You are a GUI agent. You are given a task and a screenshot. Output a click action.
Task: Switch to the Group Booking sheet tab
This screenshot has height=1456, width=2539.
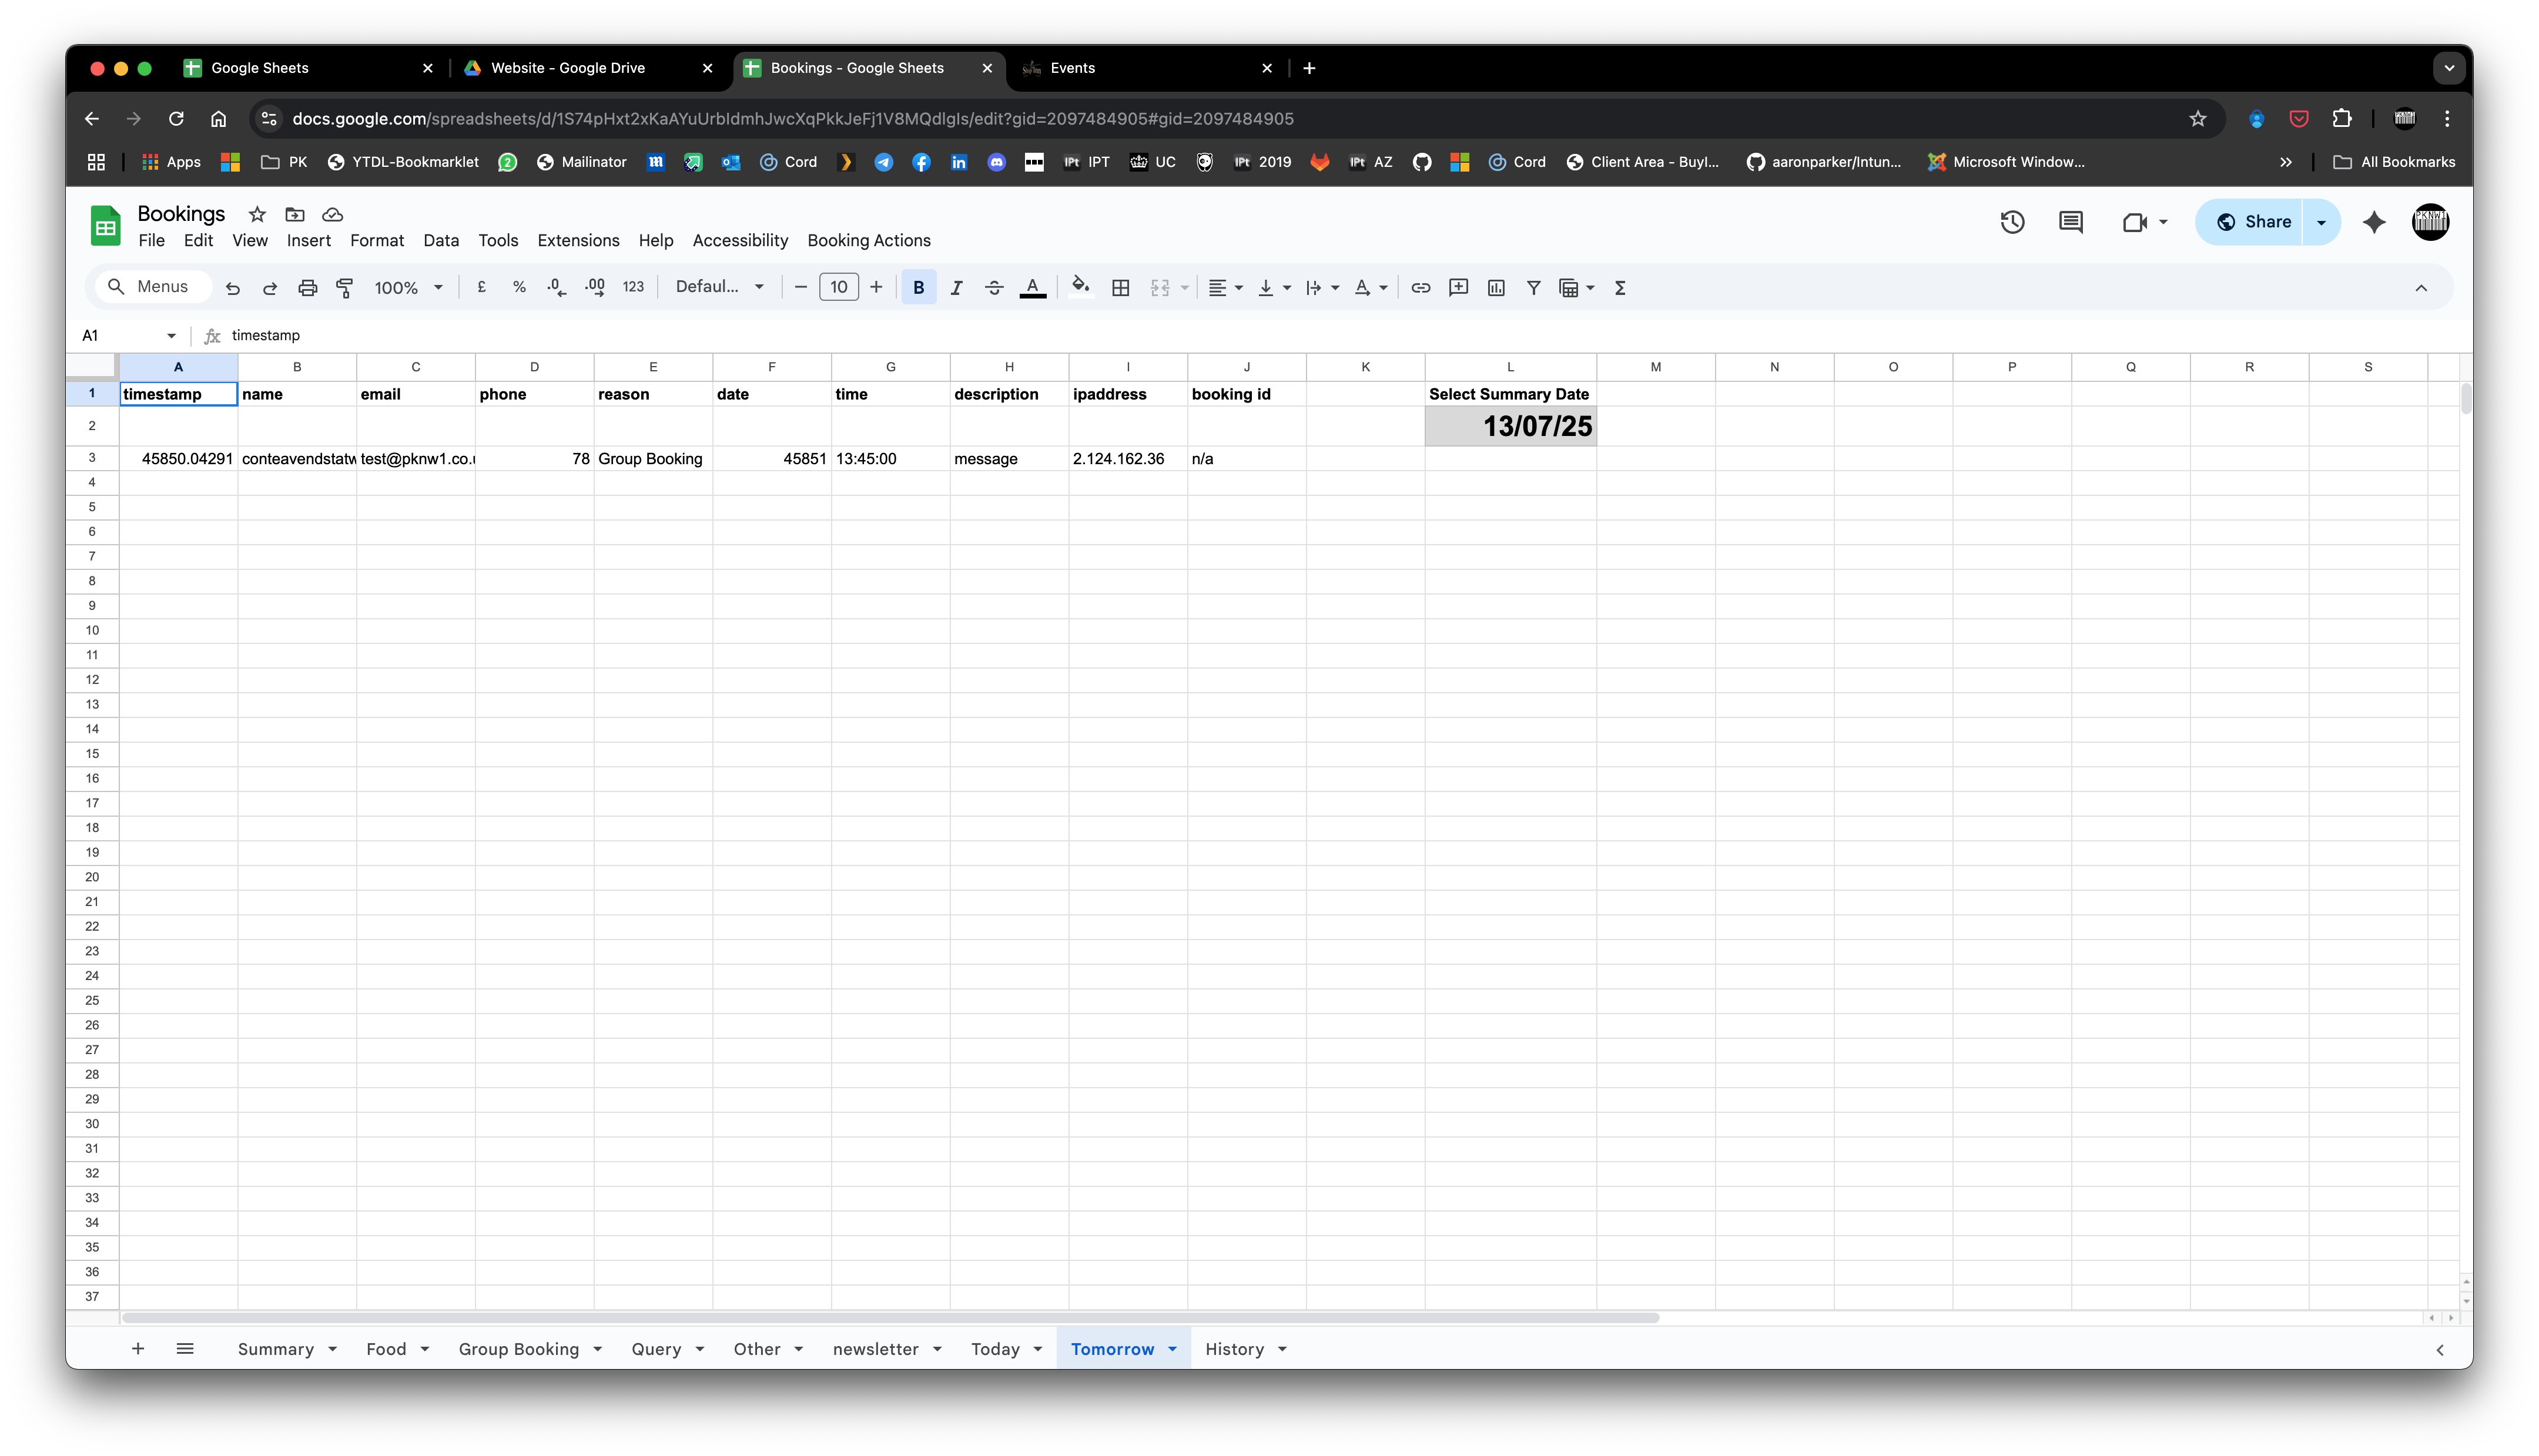[x=519, y=1349]
